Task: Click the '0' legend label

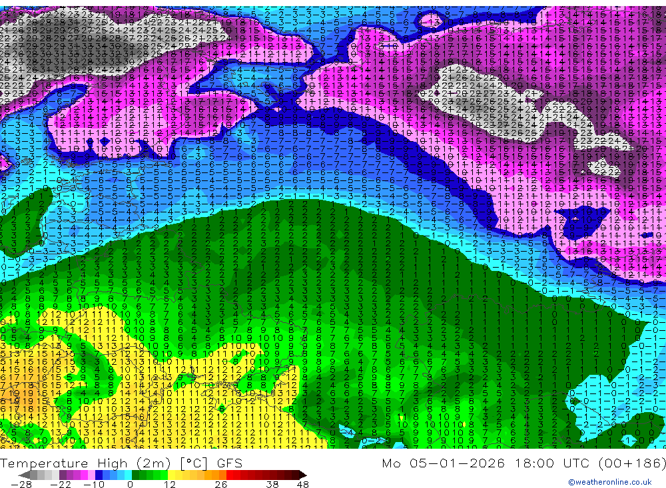Action: click(x=130, y=485)
